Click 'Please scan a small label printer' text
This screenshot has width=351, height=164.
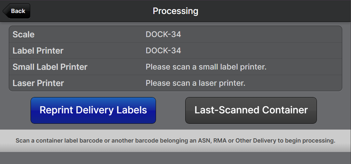tap(206, 67)
